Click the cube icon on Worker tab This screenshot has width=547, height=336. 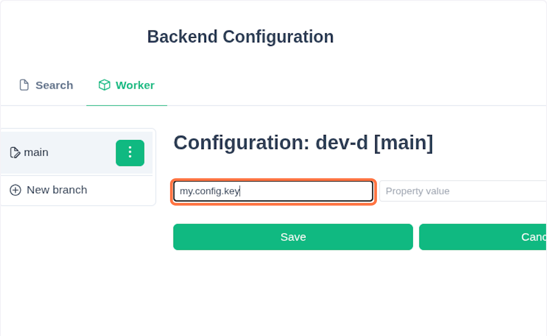pos(104,85)
